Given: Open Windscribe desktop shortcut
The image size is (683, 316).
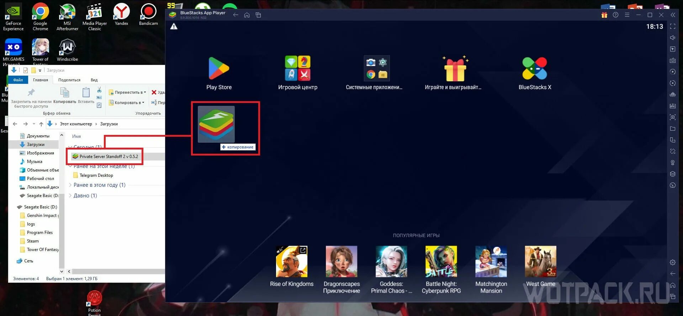Looking at the screenshot, I should [67, 50].
